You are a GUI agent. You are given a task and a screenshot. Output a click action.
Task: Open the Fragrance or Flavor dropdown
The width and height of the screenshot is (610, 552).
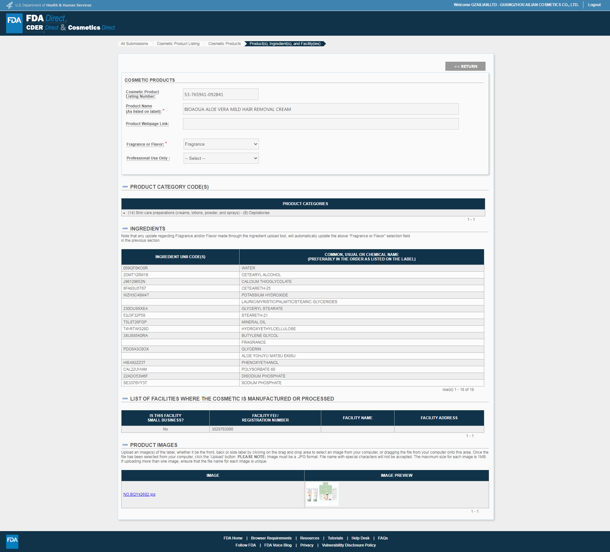tap(221, 144)
